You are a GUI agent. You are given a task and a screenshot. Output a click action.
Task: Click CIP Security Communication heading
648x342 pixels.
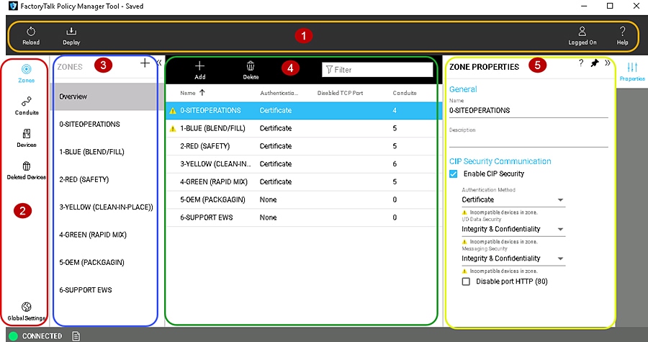pos(500,161)
